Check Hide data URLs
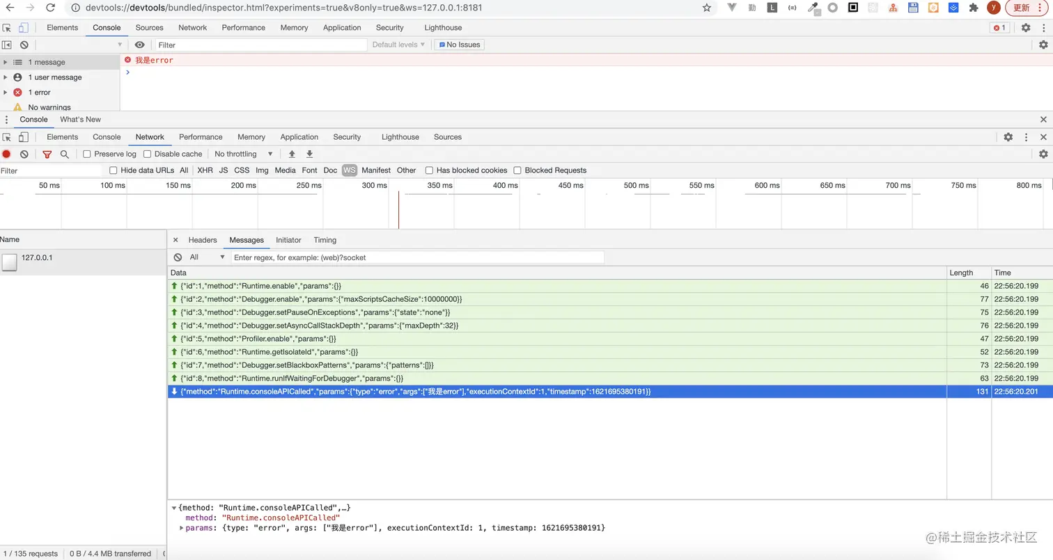Screen dimensions: 1053x560 [114, 170]
